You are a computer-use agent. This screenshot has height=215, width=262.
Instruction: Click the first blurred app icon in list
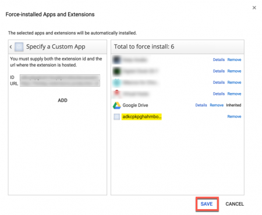[x=117, y=60]
